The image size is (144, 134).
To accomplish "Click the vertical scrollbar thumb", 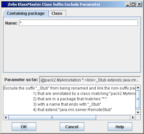I will pos(138,99).
